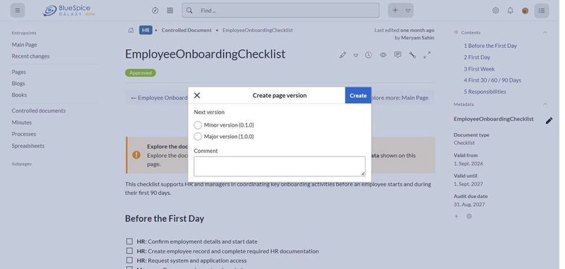This screenshot has width=565, height=269.
Task: Click the black pencil icon to edit metadata
Action: pyautogui.click(x=549, y=120)
